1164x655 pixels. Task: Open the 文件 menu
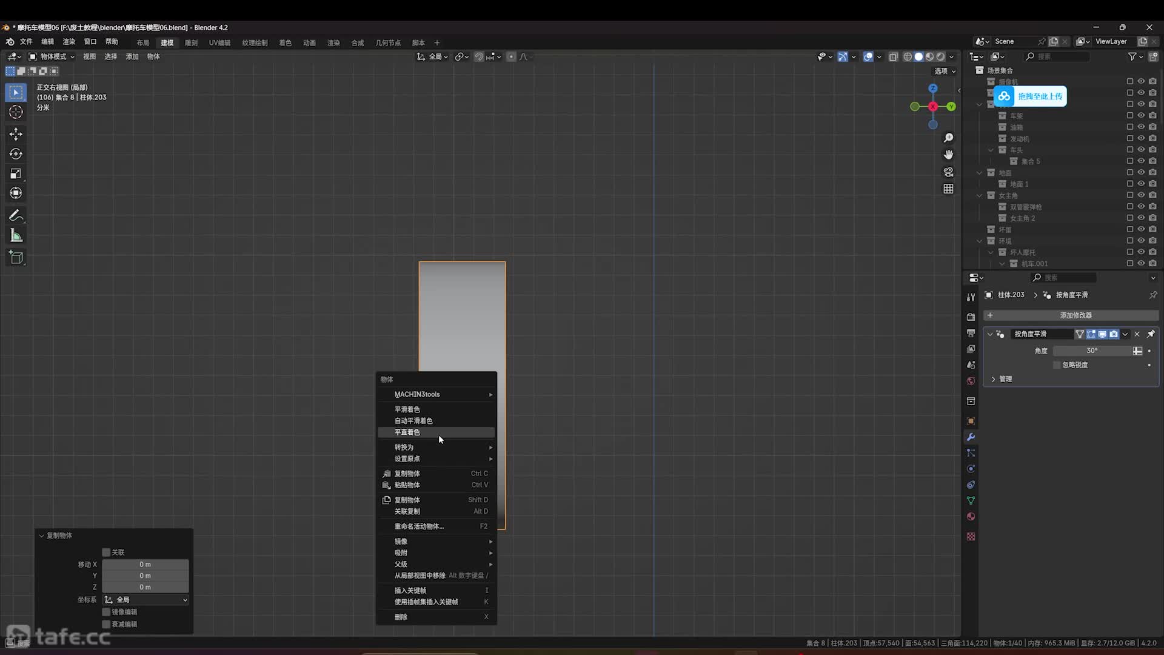[x=26, y=42]
